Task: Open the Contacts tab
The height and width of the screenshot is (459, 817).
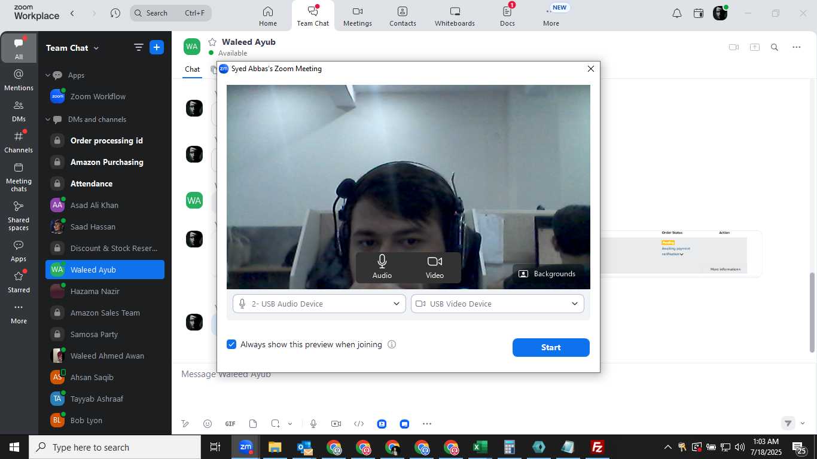Action: (403, 16)
